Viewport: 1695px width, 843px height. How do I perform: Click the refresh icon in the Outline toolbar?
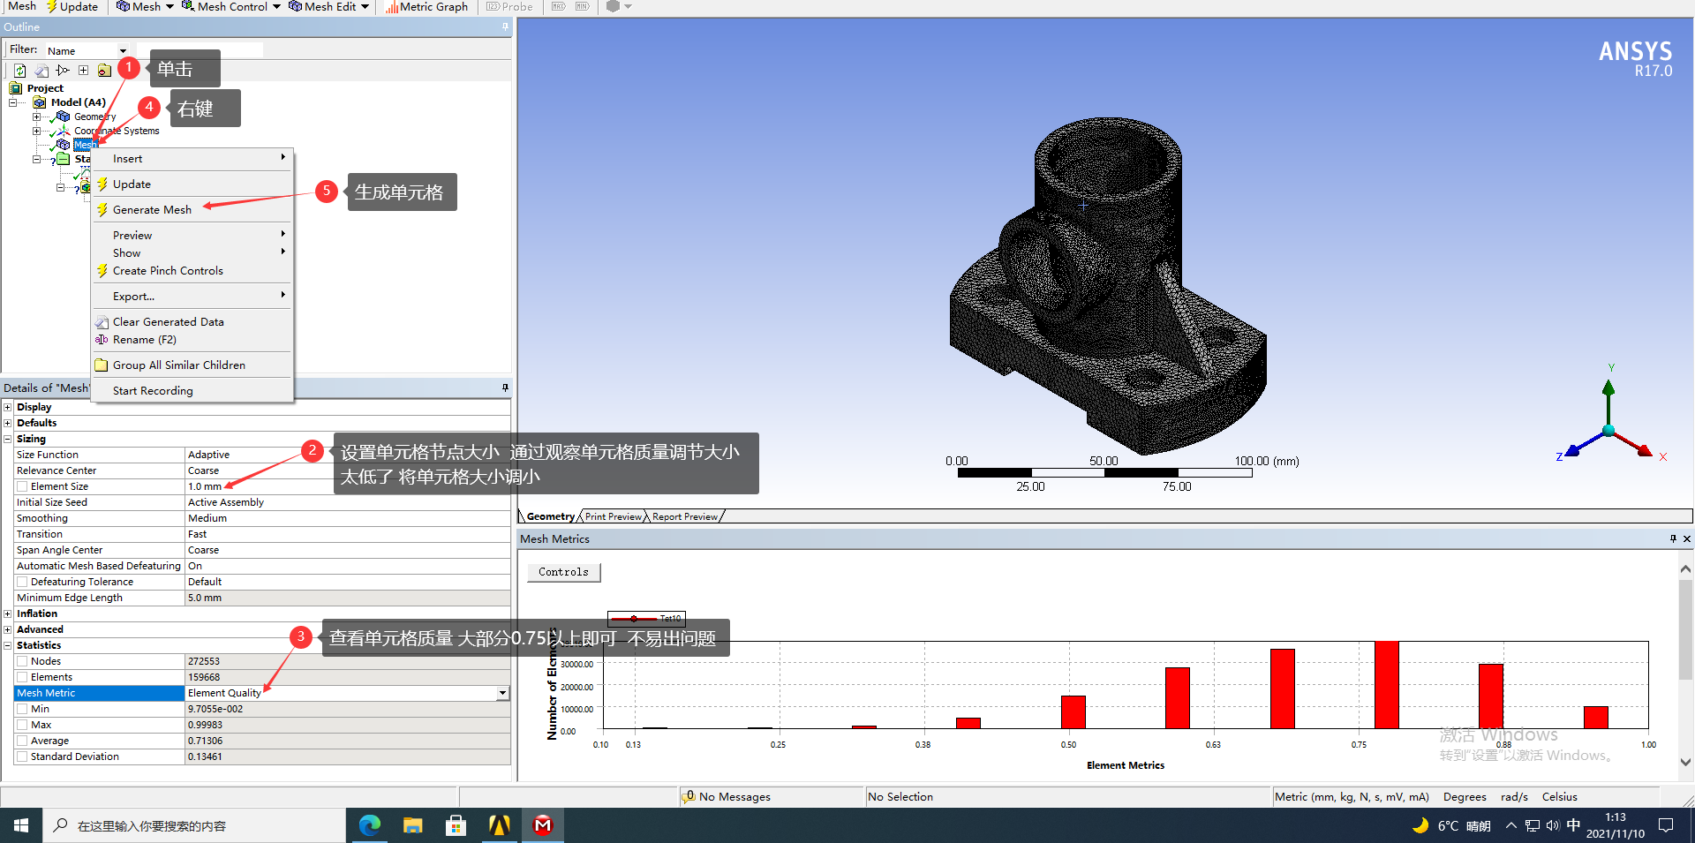pyautogui.click(x=20, y=71)
